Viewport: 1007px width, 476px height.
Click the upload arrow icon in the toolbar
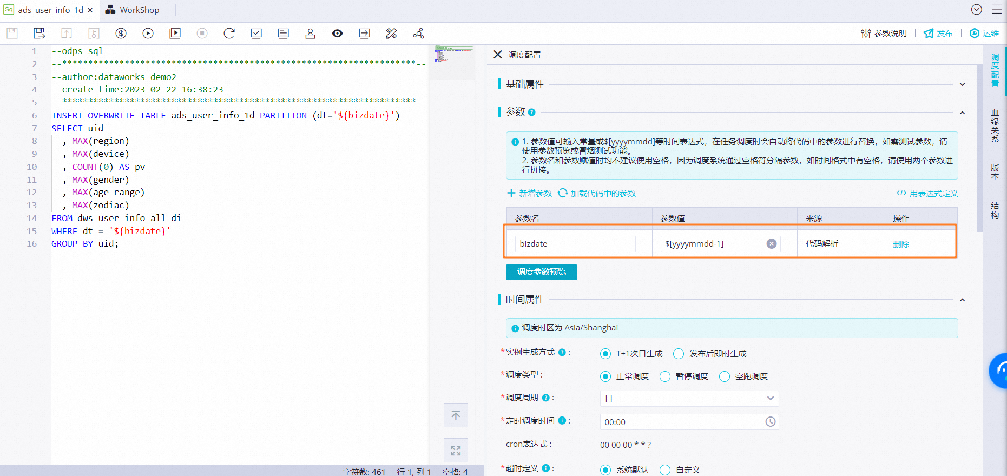coord(67,34)
